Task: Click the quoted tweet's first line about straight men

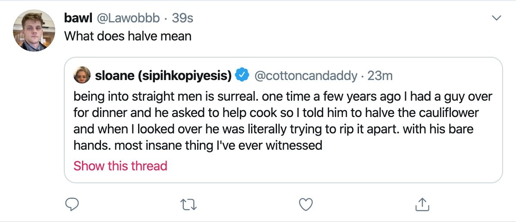Action: click(x=283, y=96)
